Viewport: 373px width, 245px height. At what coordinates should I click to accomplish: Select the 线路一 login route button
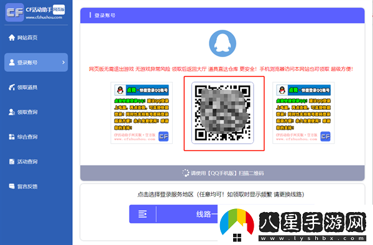(x=174, y=214)
